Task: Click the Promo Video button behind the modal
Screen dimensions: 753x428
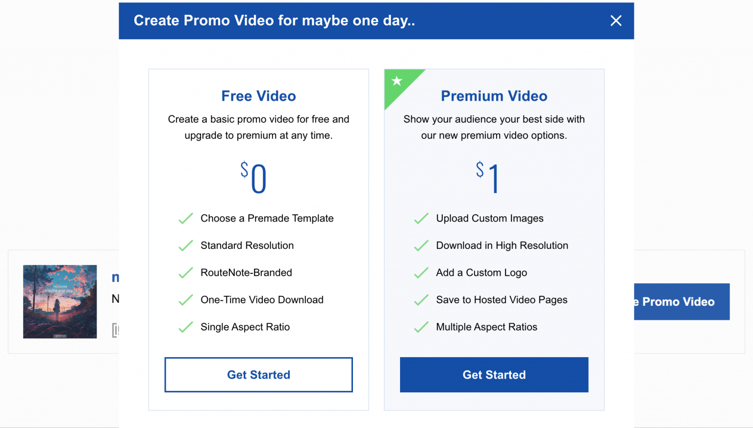Action: (x=681, y=302)
